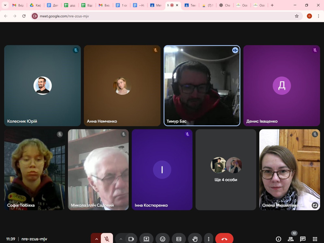The image size is (324, 243).
Task: Open the chat with everyone panel
Action: (303, 239)
